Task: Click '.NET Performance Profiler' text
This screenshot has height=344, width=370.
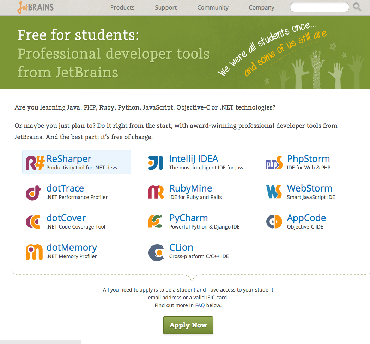Action: (77, 197)
